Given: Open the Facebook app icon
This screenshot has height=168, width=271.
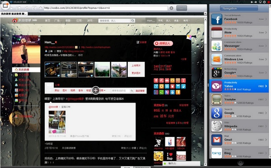Looking at the screenshot, I should point(216,19).
